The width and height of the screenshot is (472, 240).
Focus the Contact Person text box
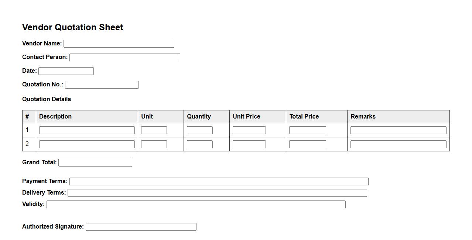(124, 57)
